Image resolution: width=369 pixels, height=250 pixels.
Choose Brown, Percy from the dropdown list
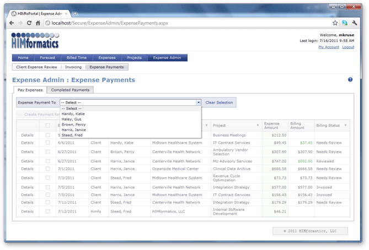73,124
